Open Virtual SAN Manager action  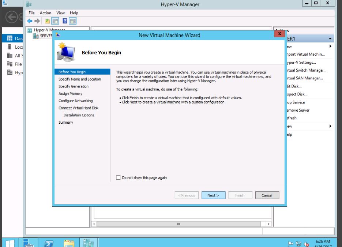click(x=305, y=78)
